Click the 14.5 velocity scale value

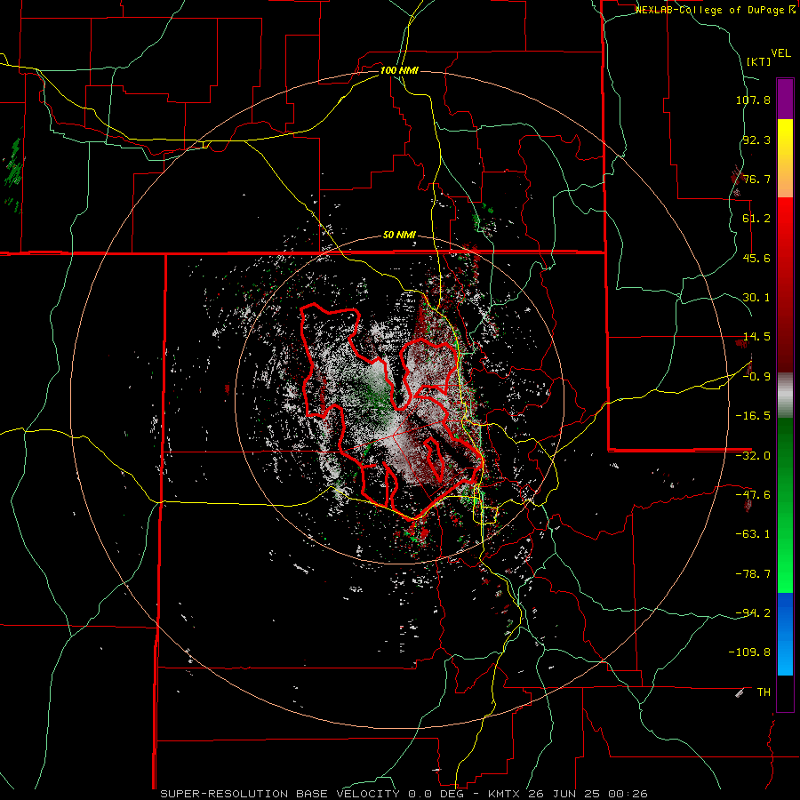click(756, 337)
